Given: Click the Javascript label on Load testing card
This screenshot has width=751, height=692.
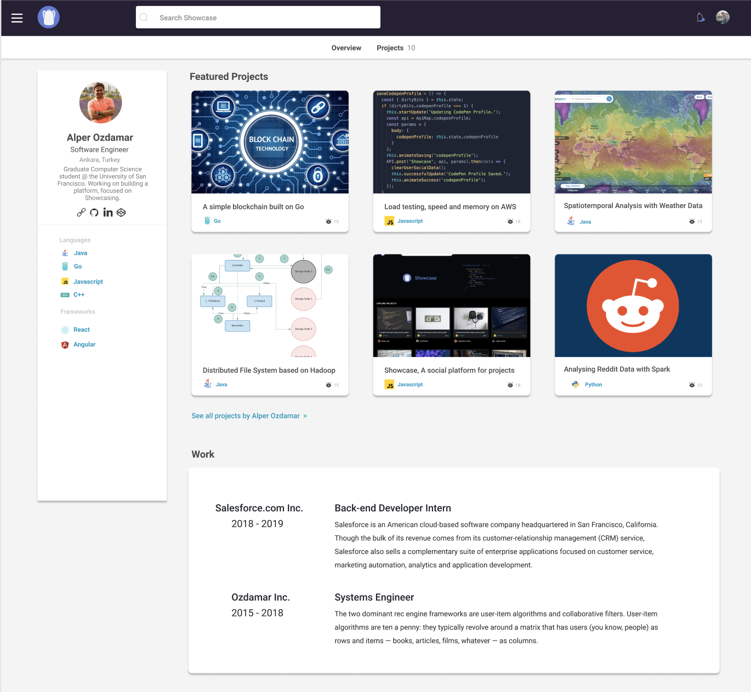Looking at the screenshot, I should point(410,221).
